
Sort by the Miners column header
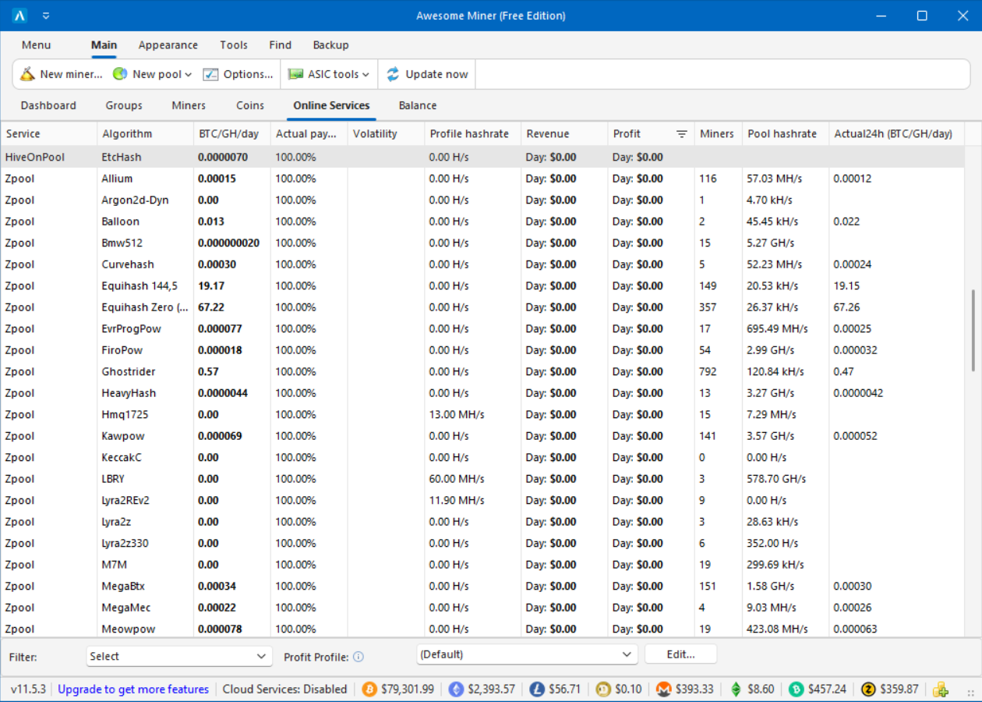718,134
